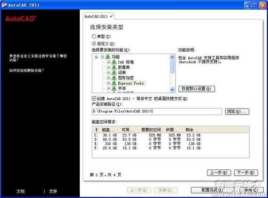
Task: Open the AutoCAD 2011 tab
Action: pyautogui.click(x=99, y=16)
